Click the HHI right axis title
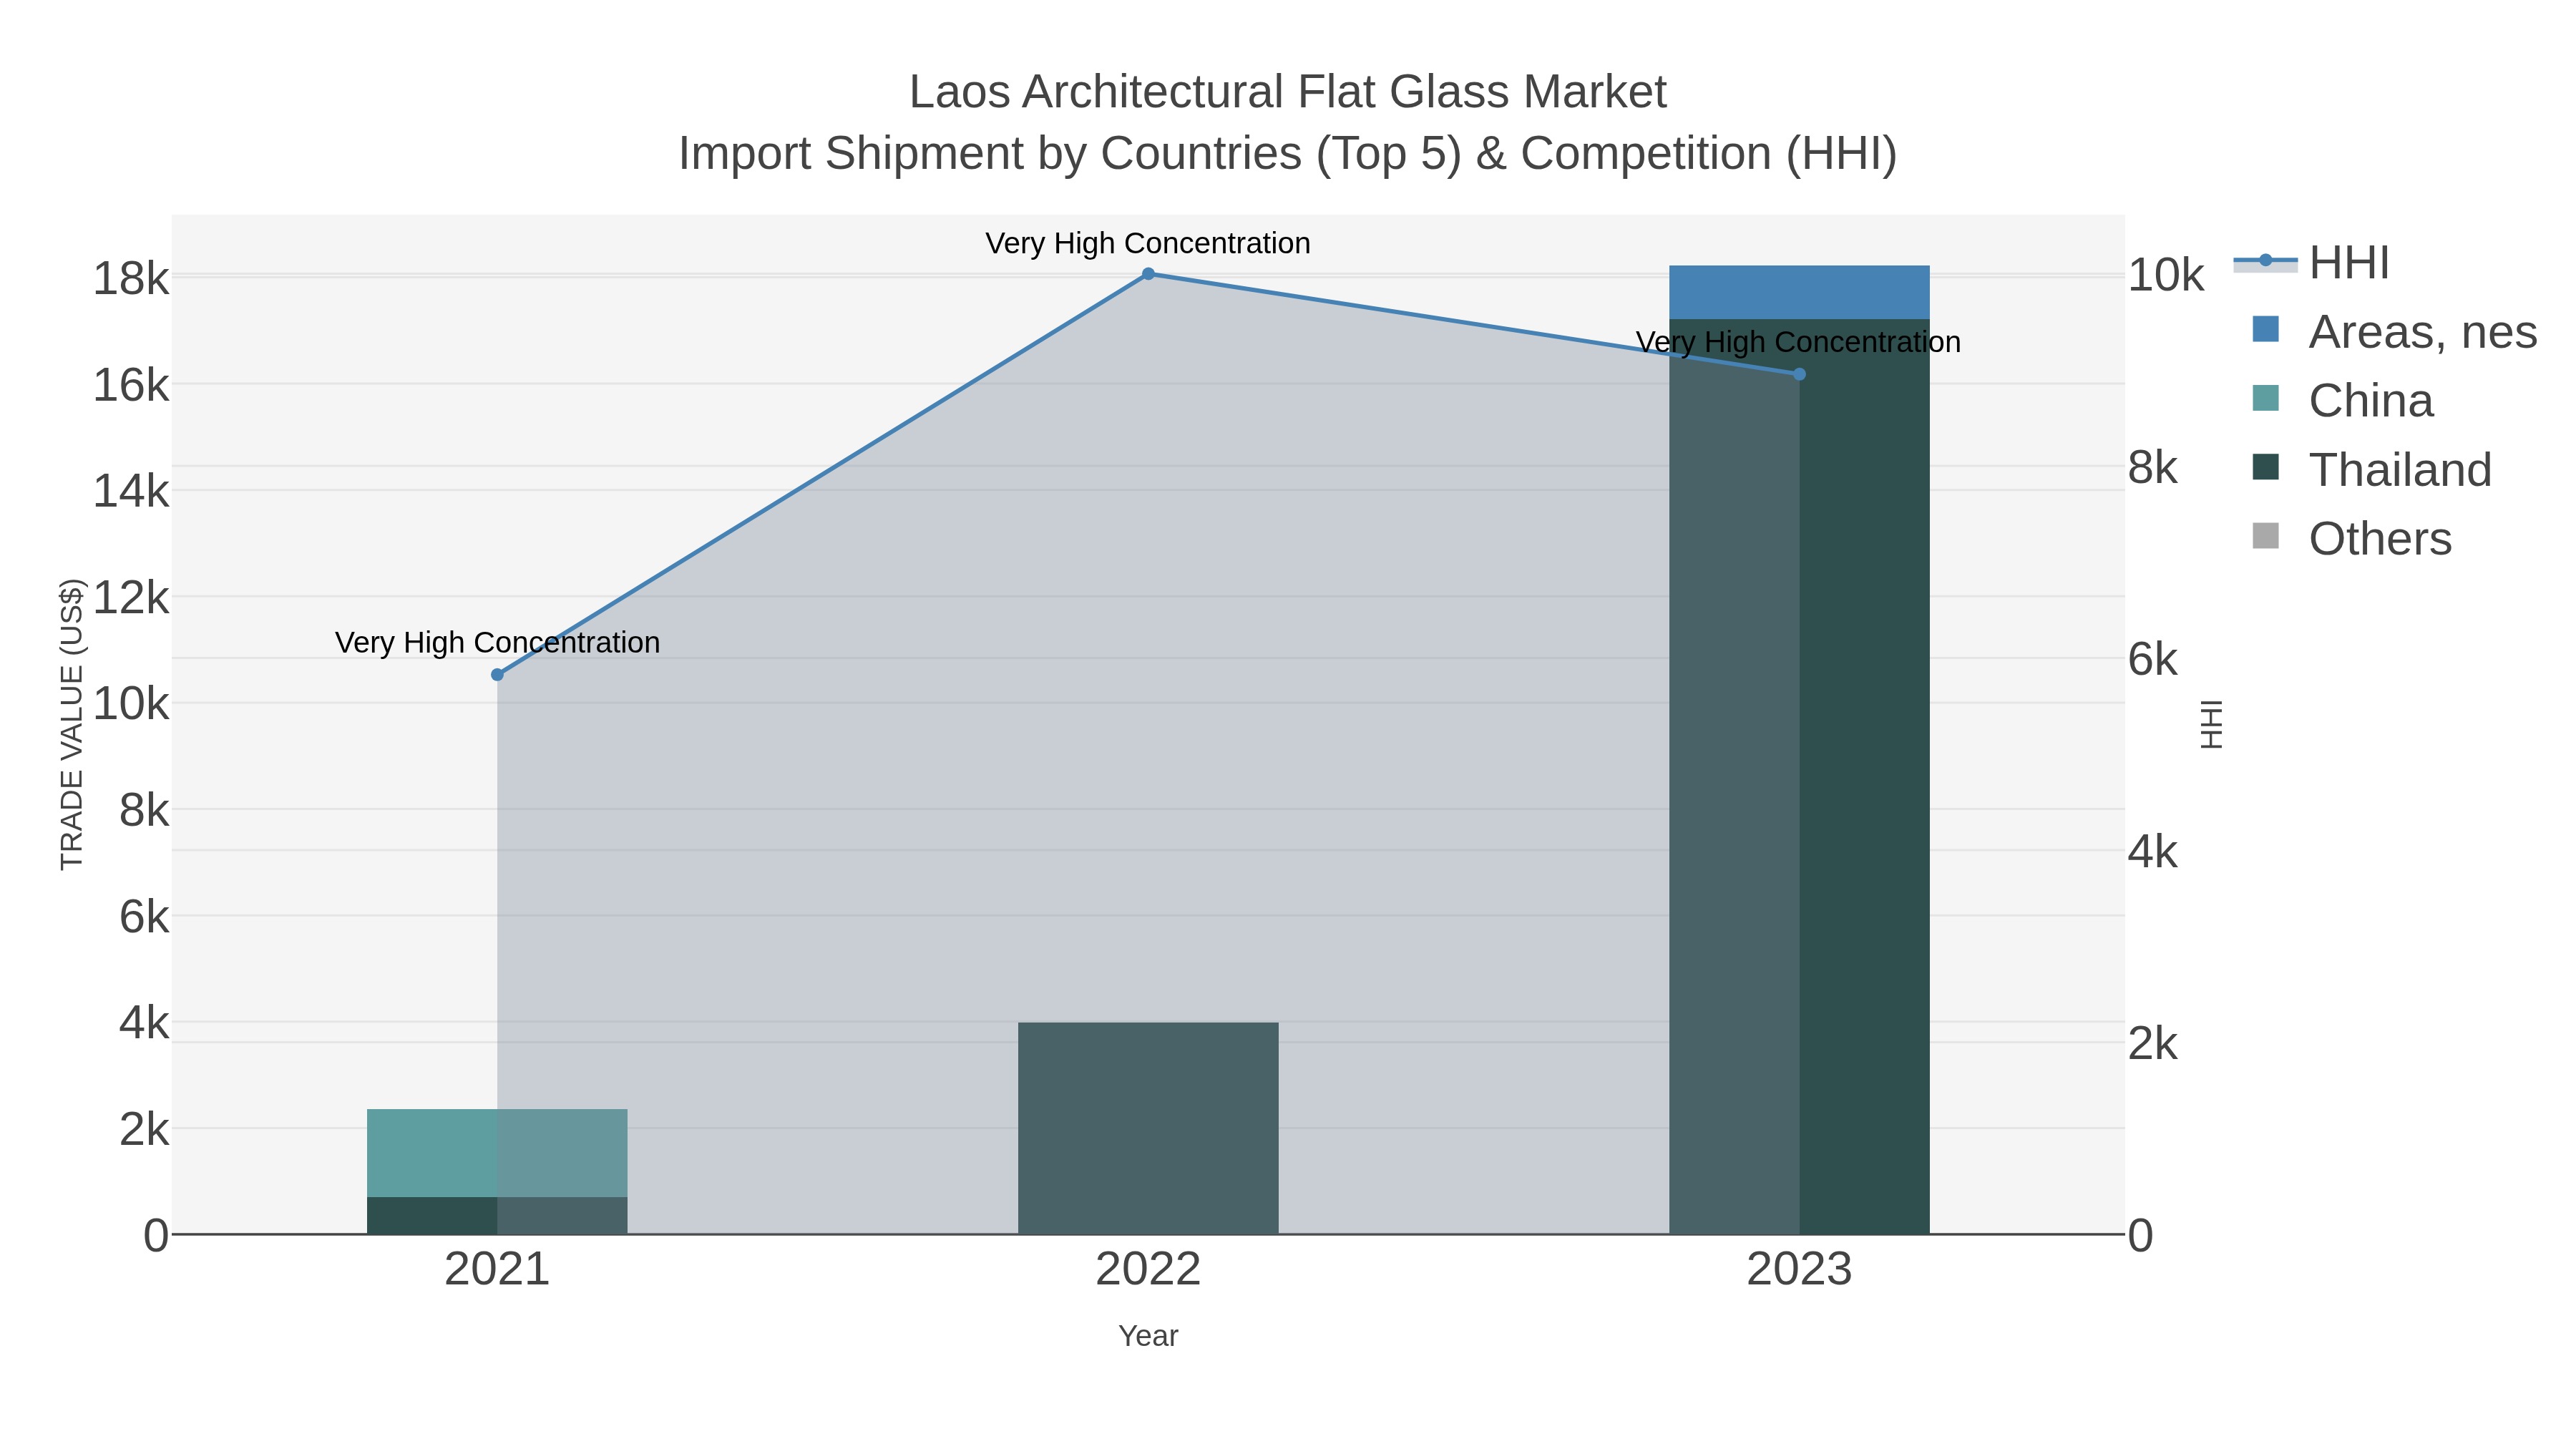 pyautogui.click(x=2211, y=724)
